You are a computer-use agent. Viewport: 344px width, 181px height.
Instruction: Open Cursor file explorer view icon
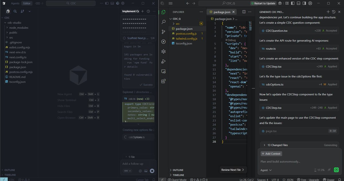[8, 11]
